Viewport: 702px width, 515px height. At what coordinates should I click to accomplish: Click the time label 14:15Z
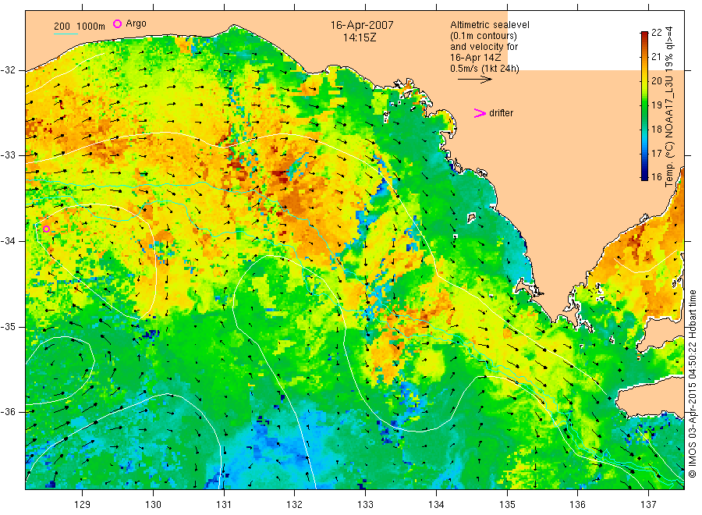point(360,37)
